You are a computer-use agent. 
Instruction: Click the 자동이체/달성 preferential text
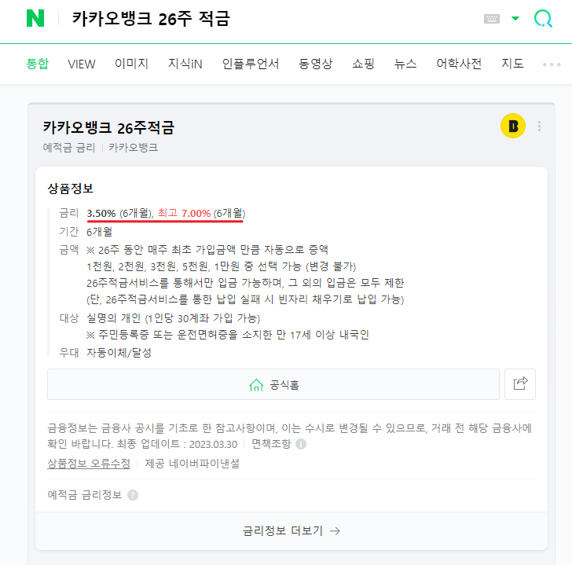pos(119,353)
